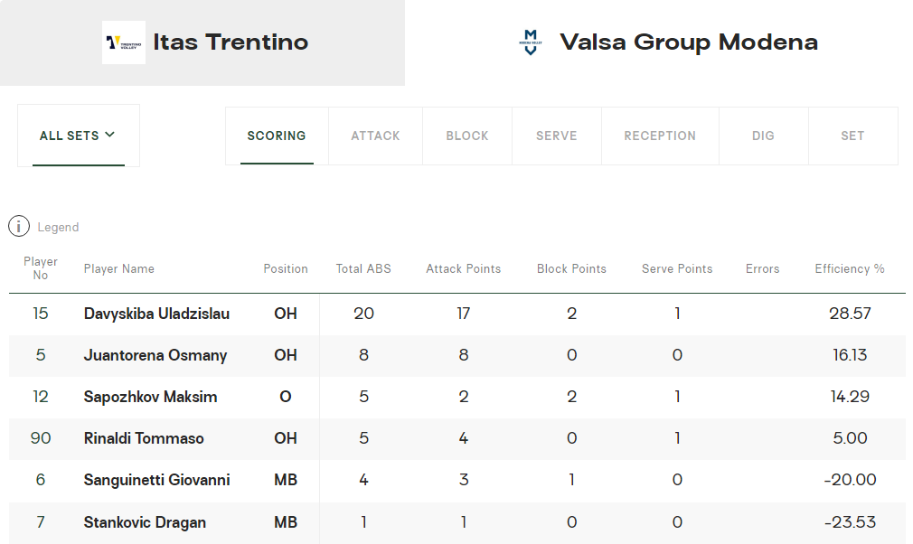Open the Legend info icon

coord(19,226)
